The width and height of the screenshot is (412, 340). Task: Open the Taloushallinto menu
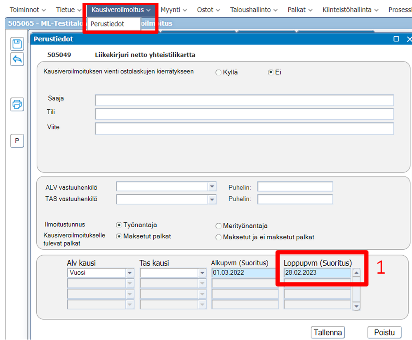pyautogui.click(x=254, y=10)
